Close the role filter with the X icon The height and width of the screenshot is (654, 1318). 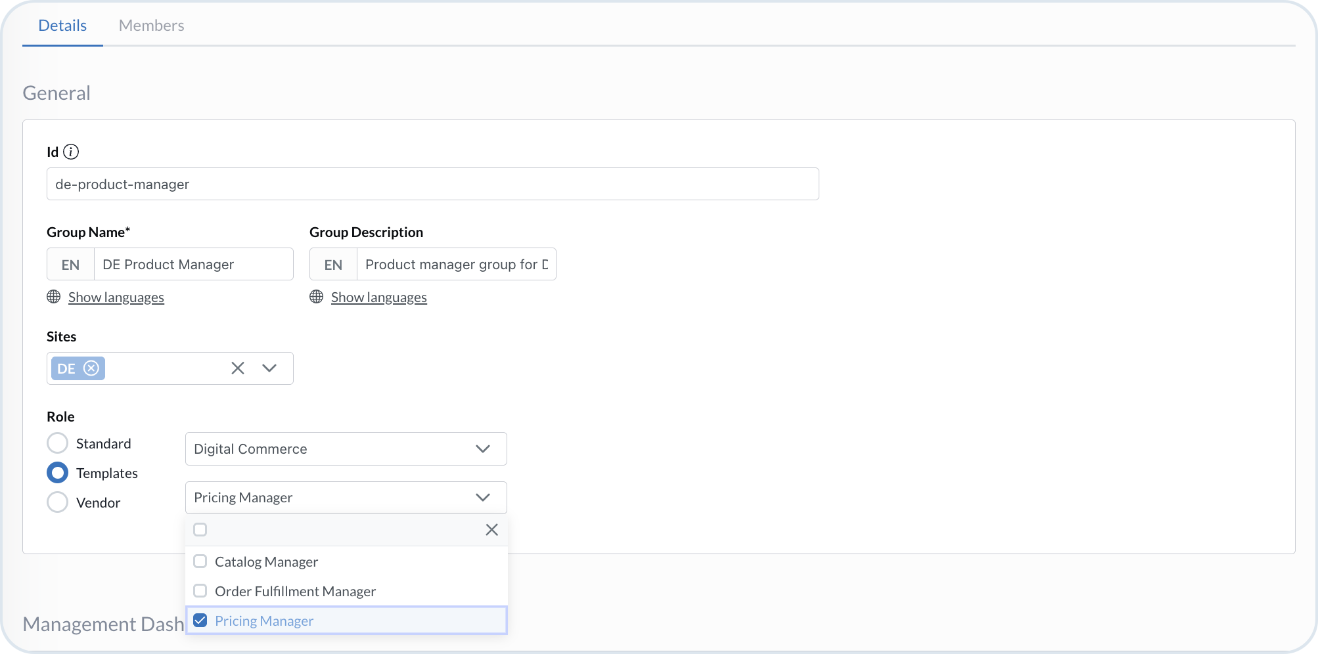tap(491, 529)
